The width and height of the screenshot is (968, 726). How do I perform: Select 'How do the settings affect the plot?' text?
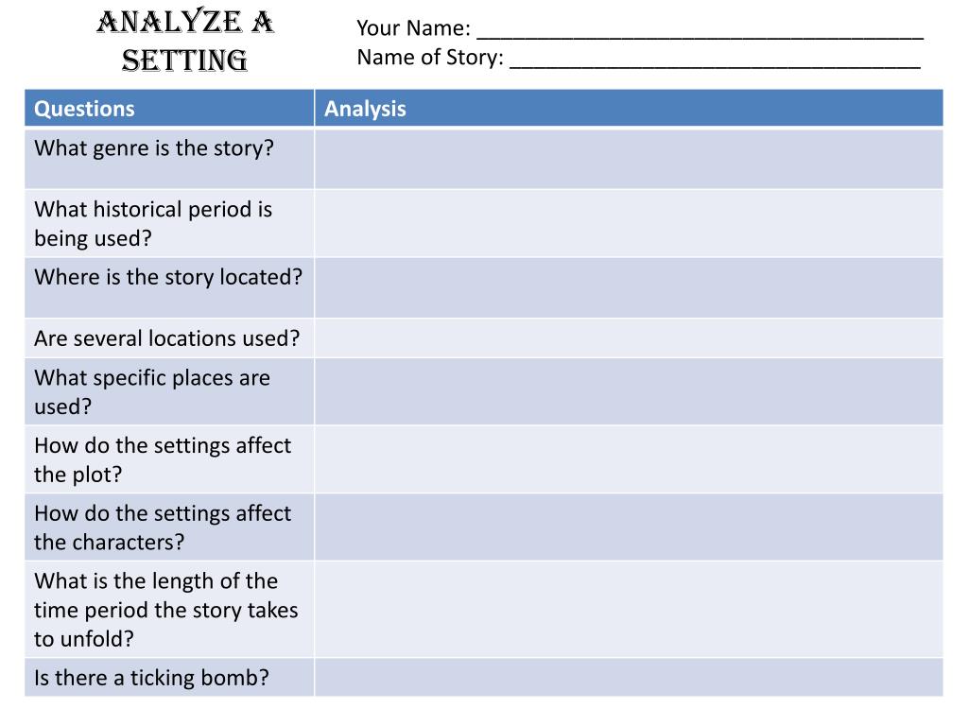(163, 460)
